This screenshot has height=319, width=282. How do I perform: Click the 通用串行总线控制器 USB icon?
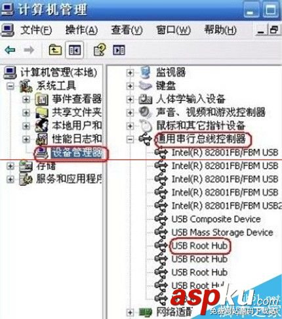pyautogui.click(x=145, y=139)
